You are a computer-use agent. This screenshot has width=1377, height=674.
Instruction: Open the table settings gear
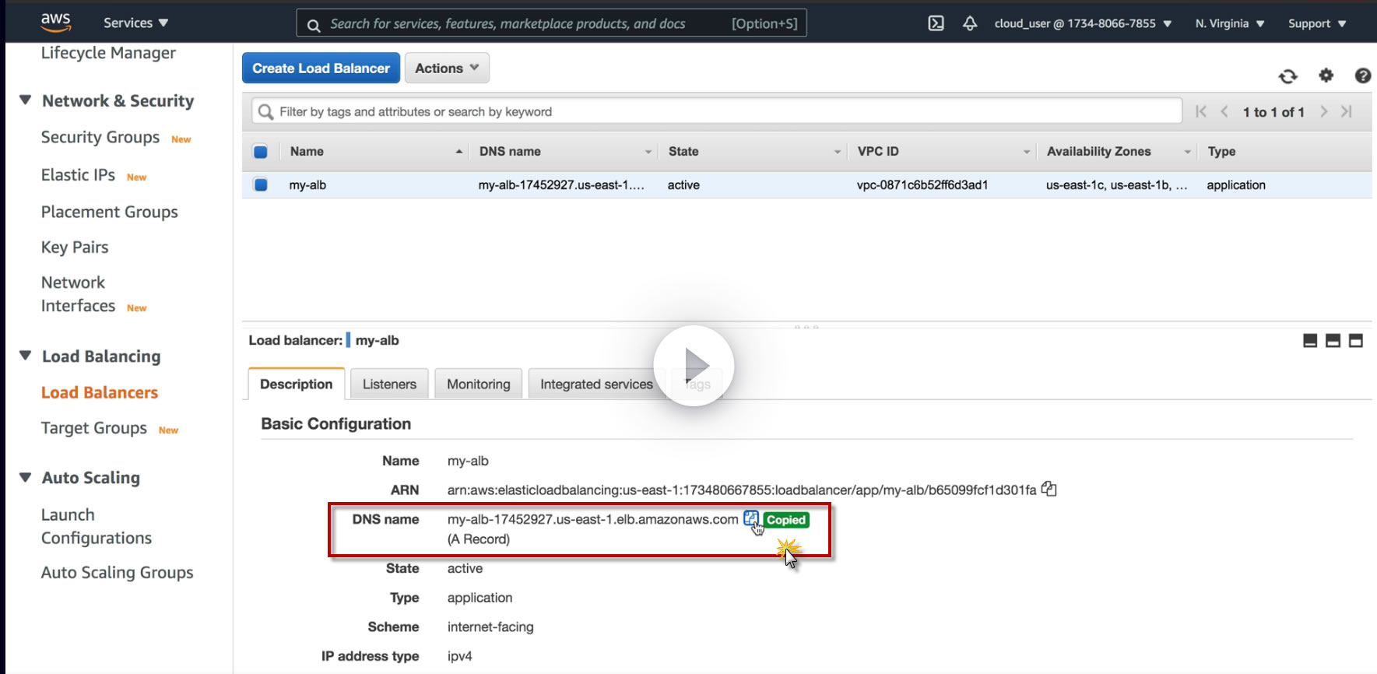(1326, 75)
